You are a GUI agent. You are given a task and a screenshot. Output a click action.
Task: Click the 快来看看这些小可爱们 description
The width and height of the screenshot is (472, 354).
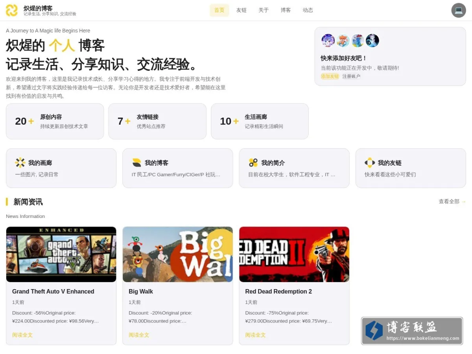390,175
